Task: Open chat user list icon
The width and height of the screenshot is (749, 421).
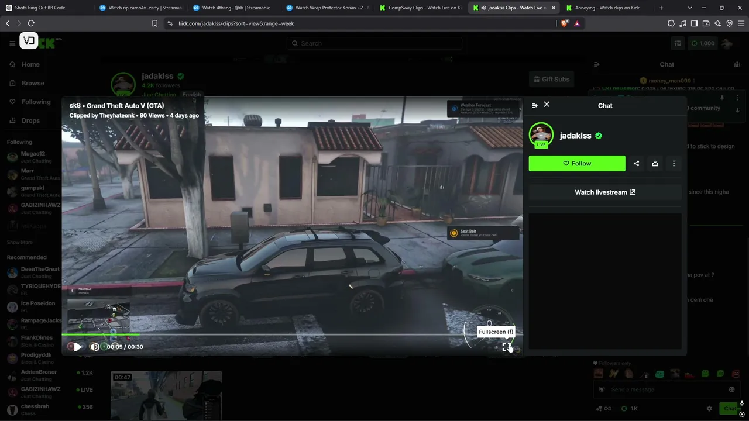Action: pos(737,64)
